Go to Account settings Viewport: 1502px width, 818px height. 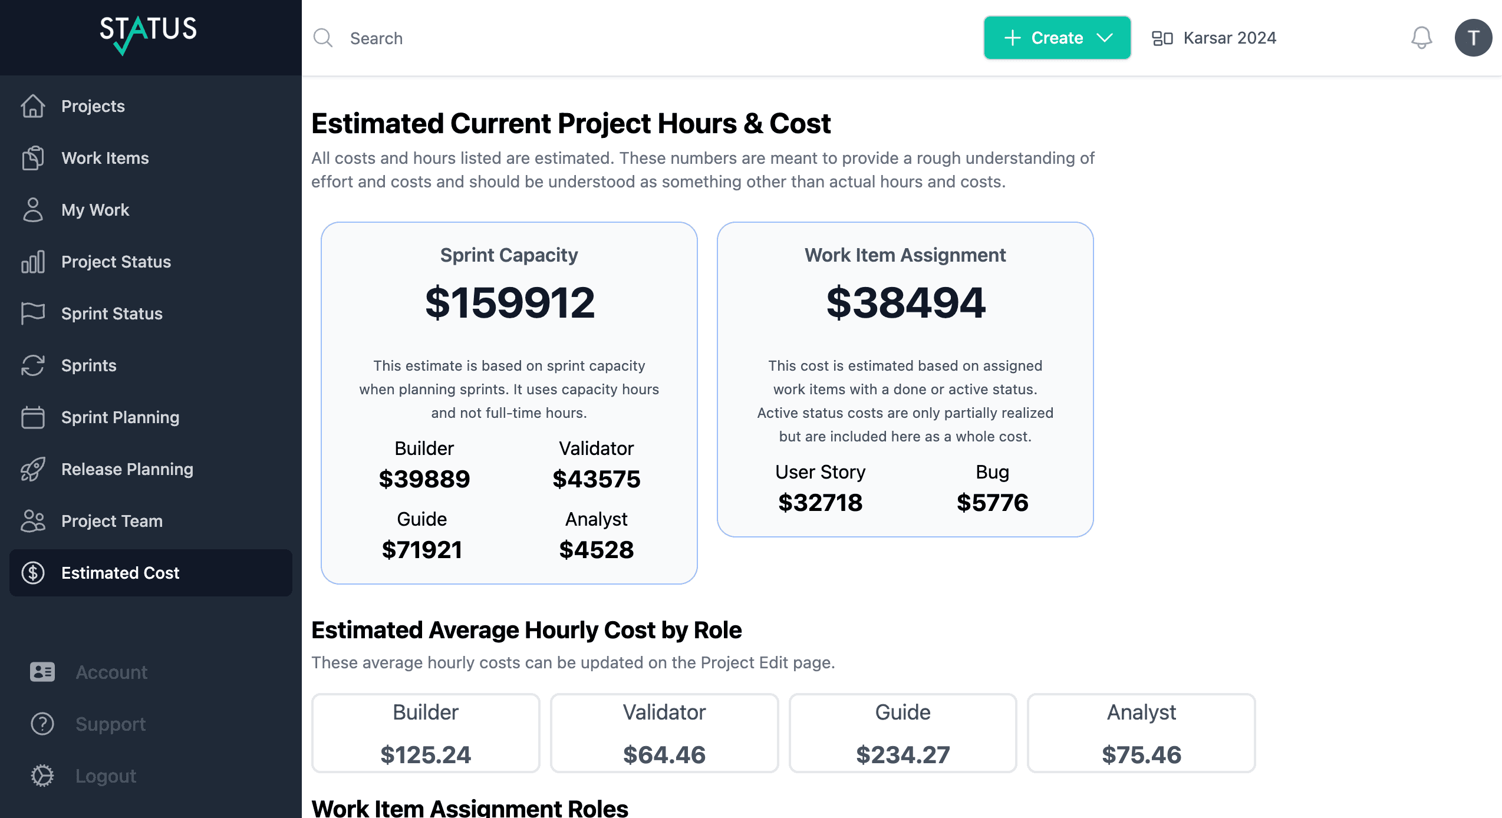tap(111, 672)
